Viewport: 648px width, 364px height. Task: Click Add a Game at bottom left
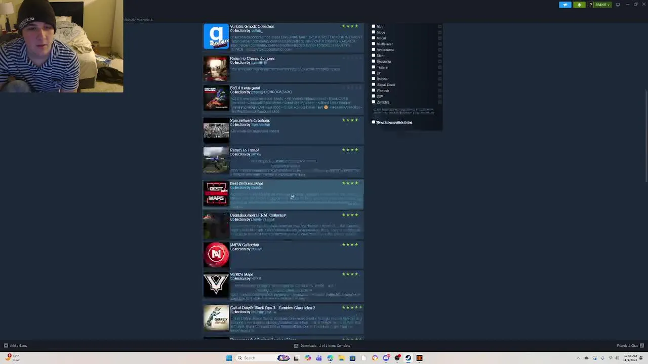16,346
